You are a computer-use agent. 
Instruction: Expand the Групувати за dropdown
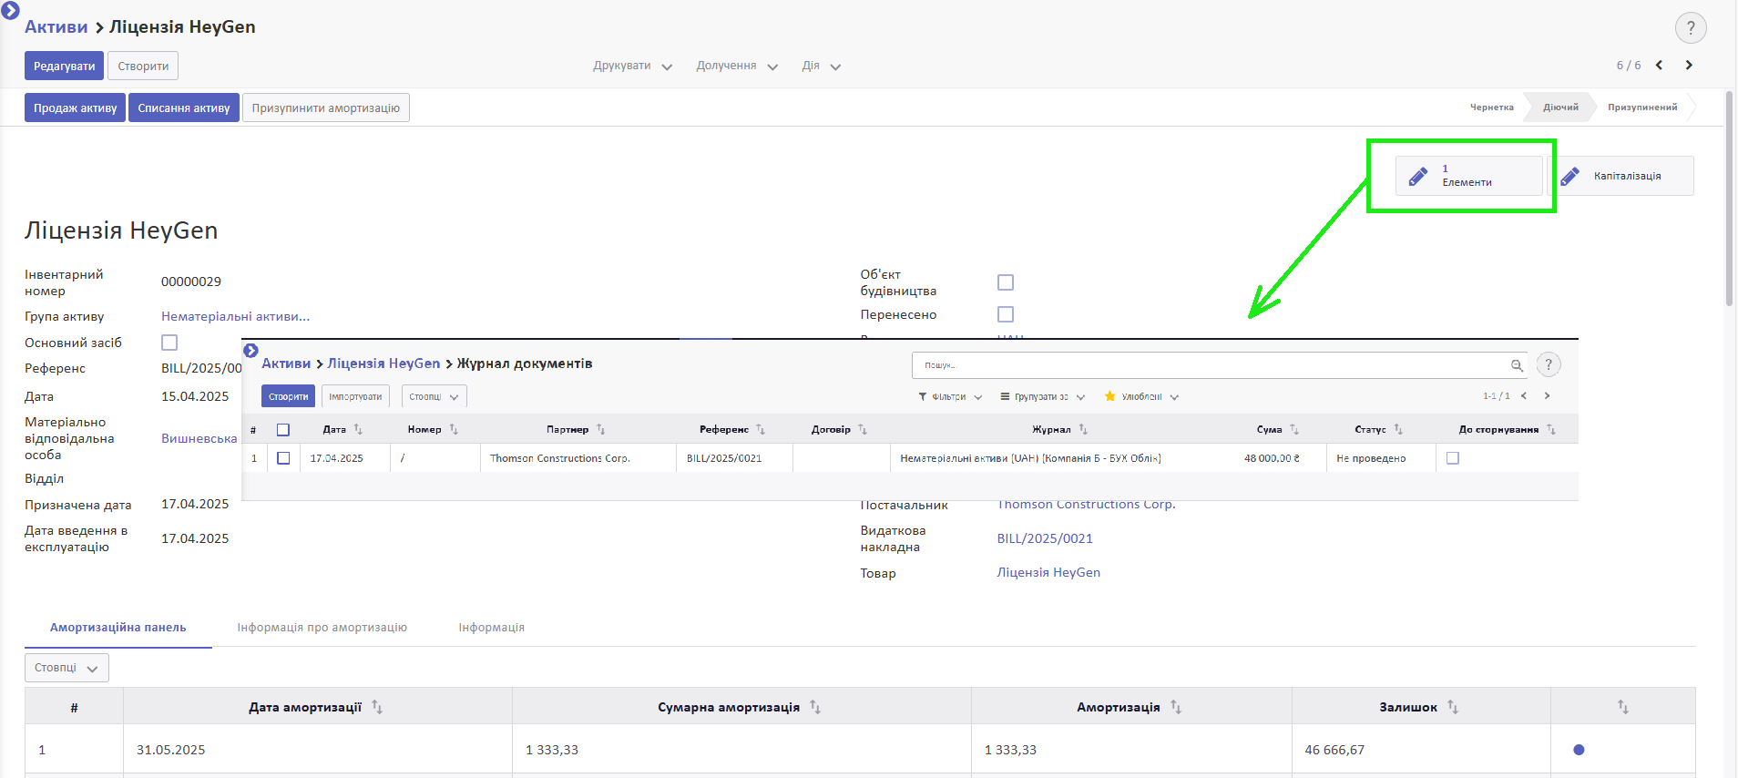(x=1043, y=396)
